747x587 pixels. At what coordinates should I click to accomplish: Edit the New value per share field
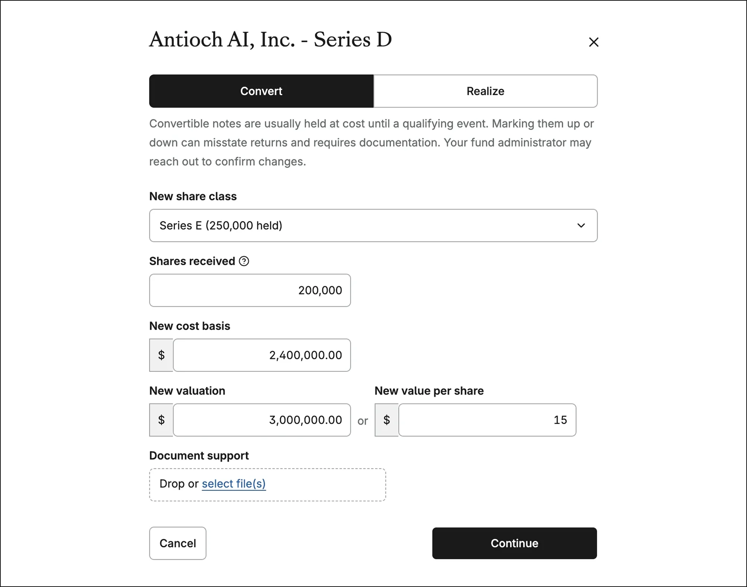click(x=487, y=420)
